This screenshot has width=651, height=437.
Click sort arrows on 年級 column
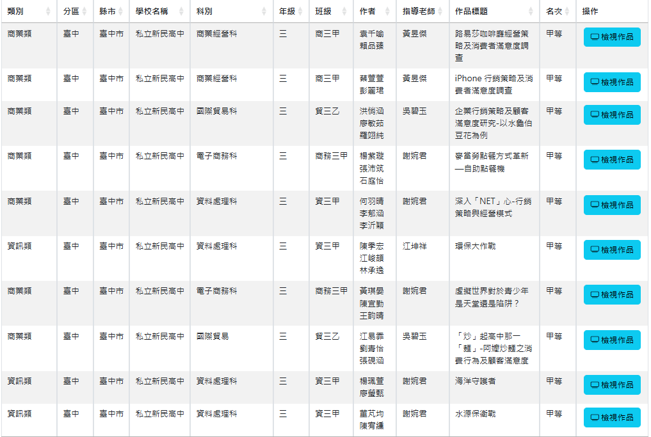pos(300,12)
